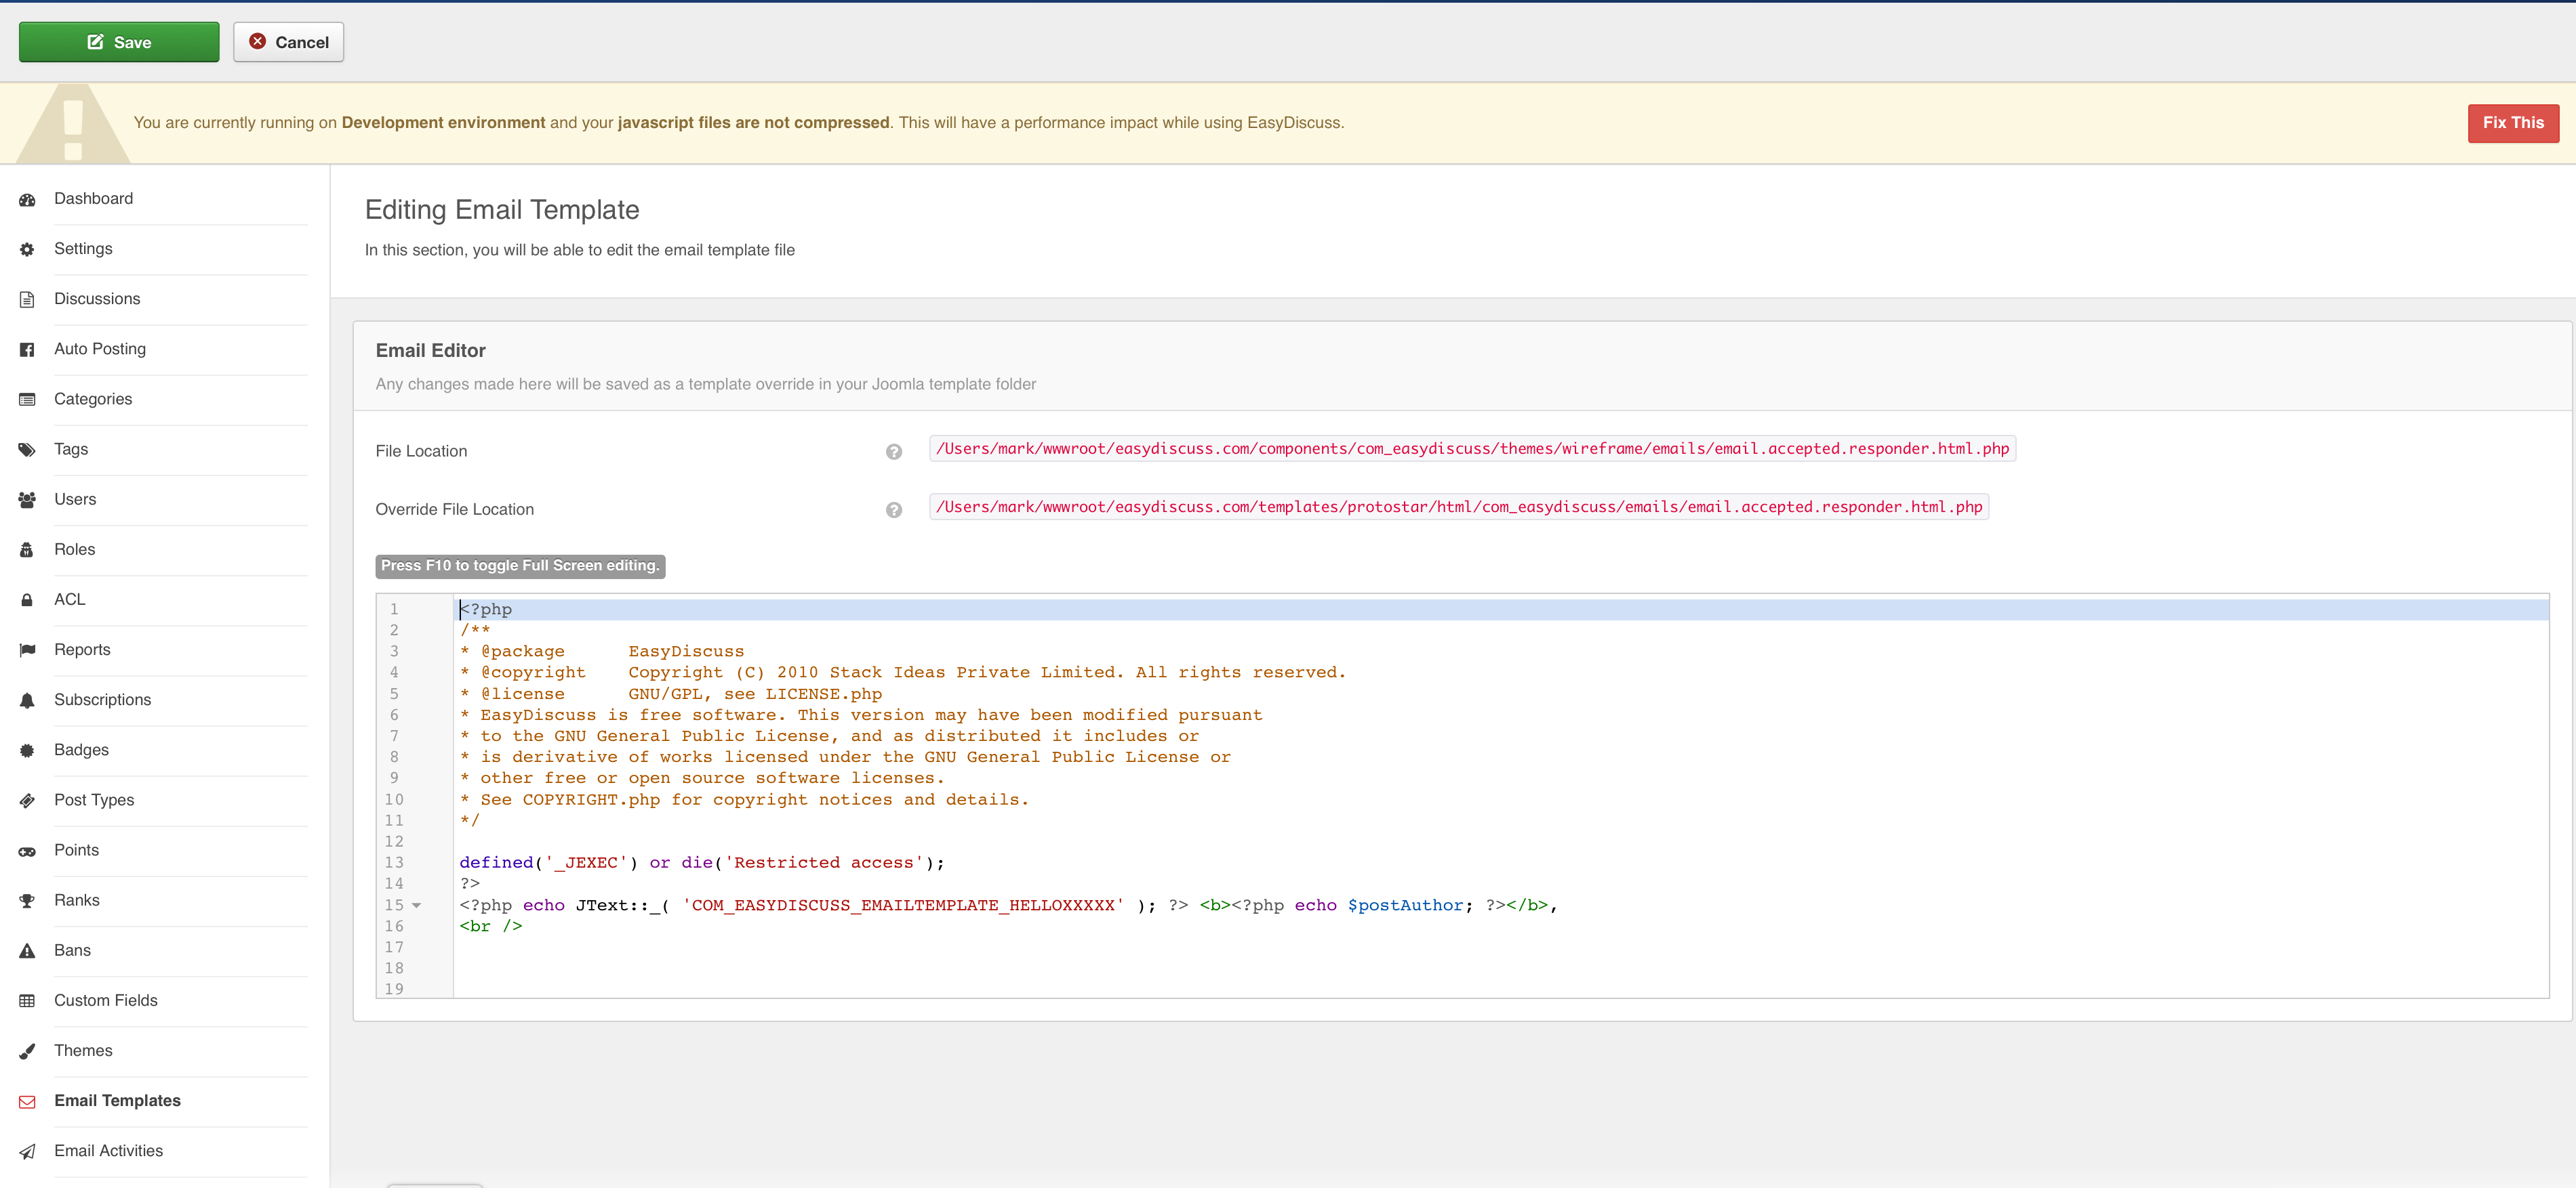Viewport: 2576px width, 1188px height.
Task: Click the Settings gear icon
Action: pos(27,250)
